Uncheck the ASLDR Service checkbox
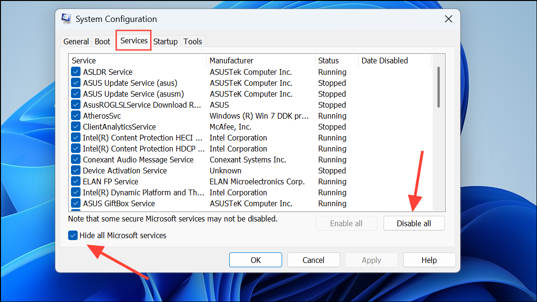This screenshot has width=537, height=302. click(76, 72)
